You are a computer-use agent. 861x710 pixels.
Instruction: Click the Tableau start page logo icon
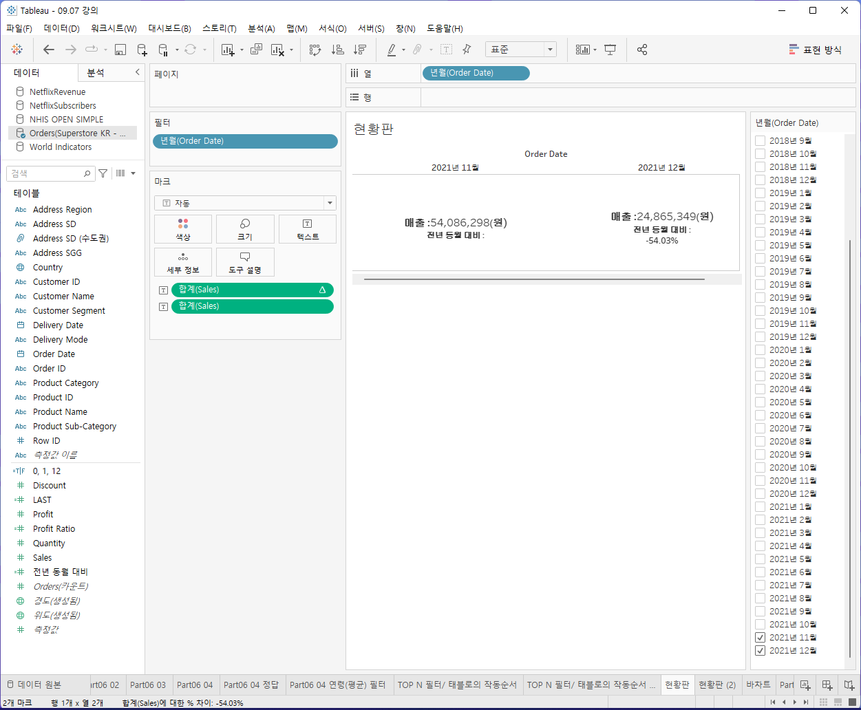click(x=17, y=50)
